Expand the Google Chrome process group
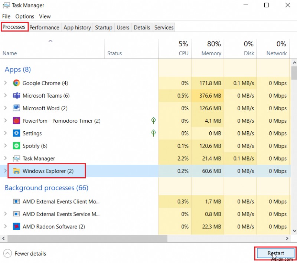This screenshot has width=297, height=263. tap(5, 83)
